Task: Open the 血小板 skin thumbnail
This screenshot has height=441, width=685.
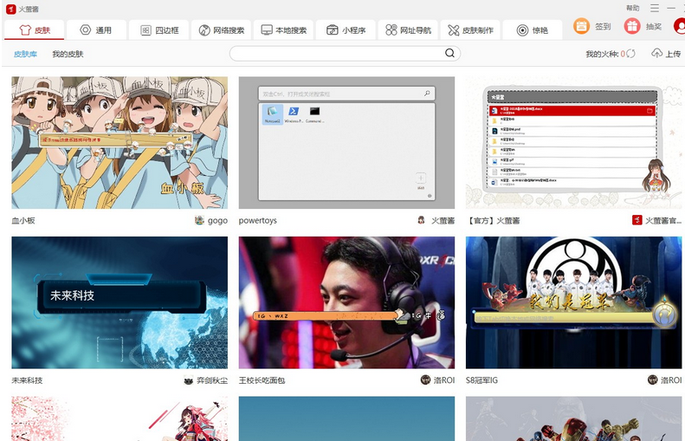Action: 120,142
